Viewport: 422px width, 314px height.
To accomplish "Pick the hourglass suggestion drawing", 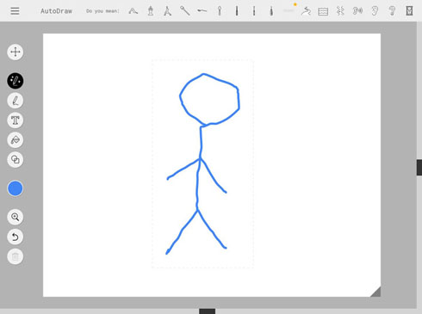I will pyautogui.click(x=409, y=11).
